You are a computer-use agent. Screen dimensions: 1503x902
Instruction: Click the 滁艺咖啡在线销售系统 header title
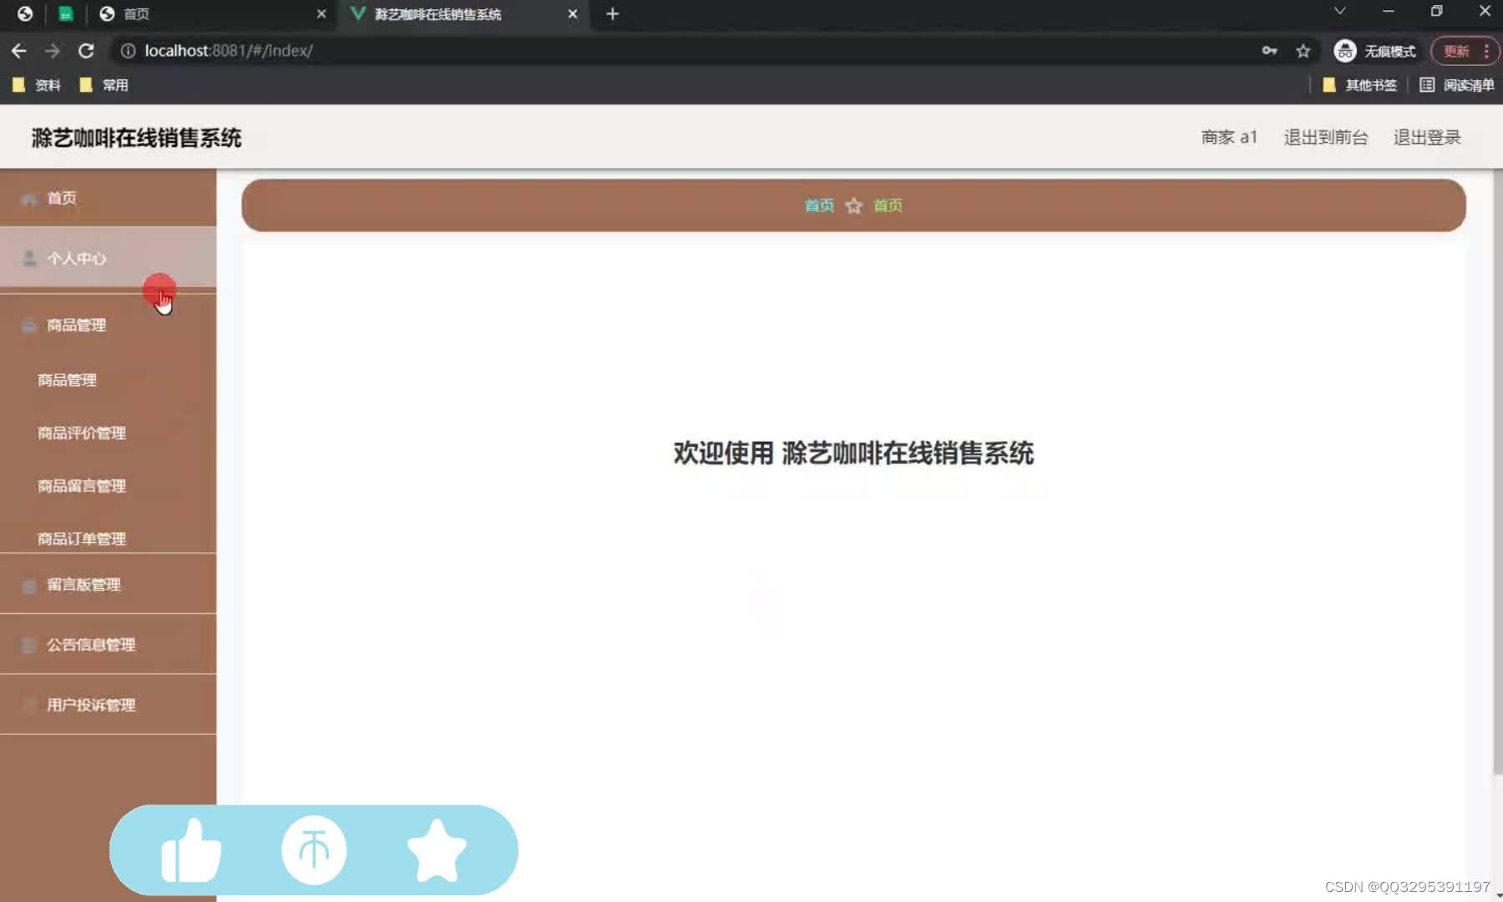[137, 138]
